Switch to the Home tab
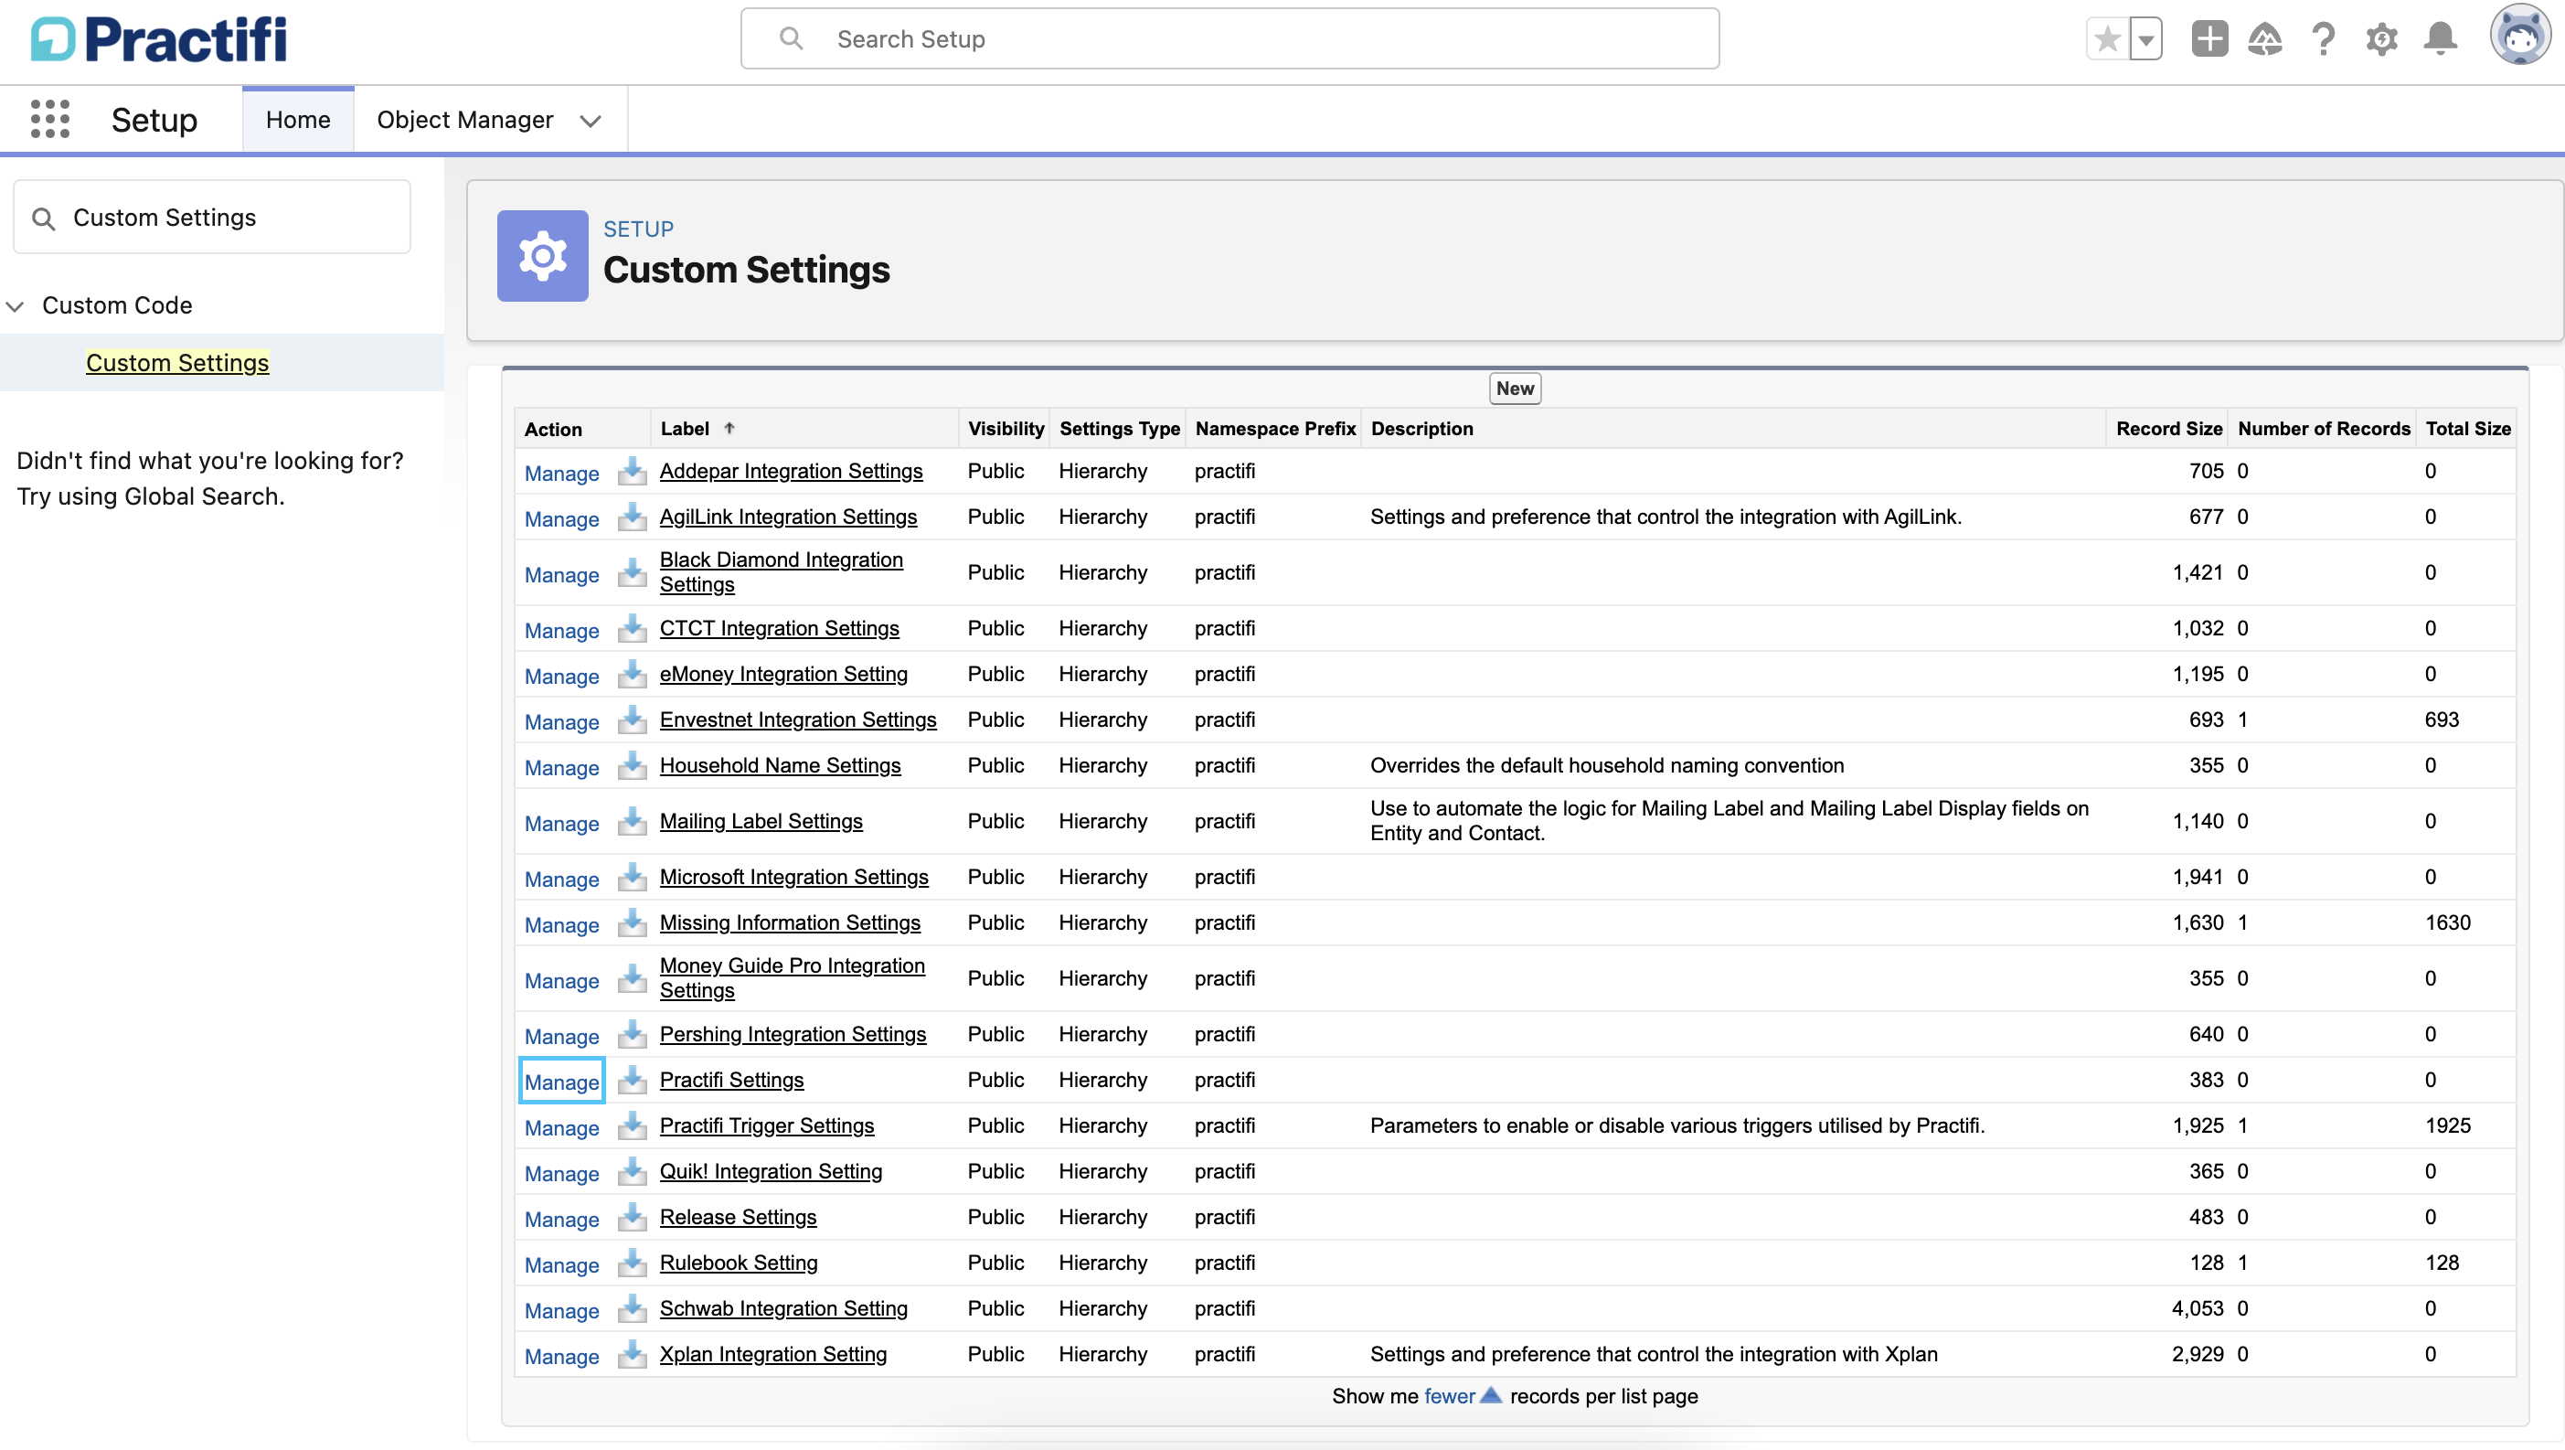2565x1450 pixels. click(x=298, y=120)
